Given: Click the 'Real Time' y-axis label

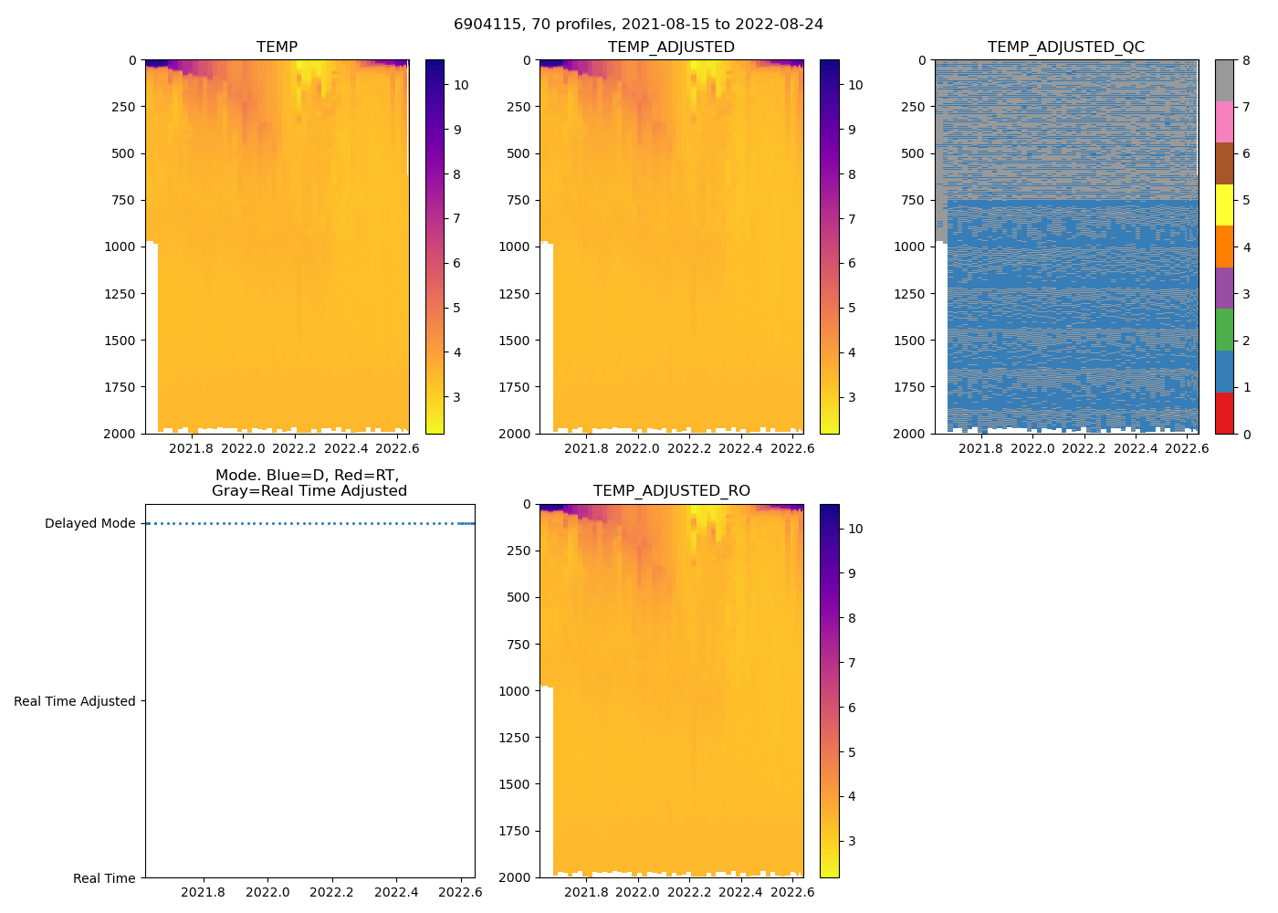Looking at the screenshot, I should point(104,878).
